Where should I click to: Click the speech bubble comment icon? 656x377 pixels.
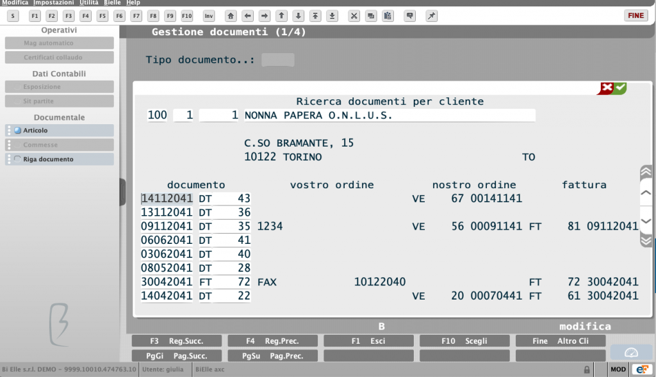409,16
